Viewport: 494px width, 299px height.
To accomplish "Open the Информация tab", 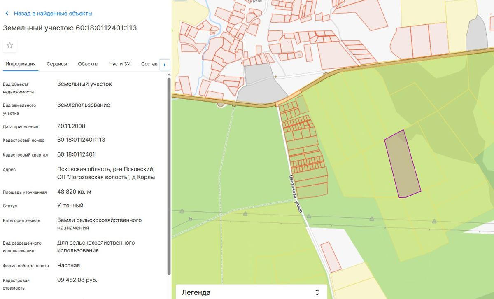I will click(x=21, y=64).
